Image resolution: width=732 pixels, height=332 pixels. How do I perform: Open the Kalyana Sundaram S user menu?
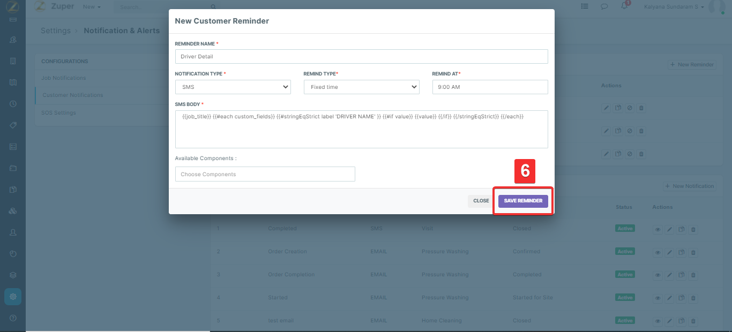click(674, 7)
